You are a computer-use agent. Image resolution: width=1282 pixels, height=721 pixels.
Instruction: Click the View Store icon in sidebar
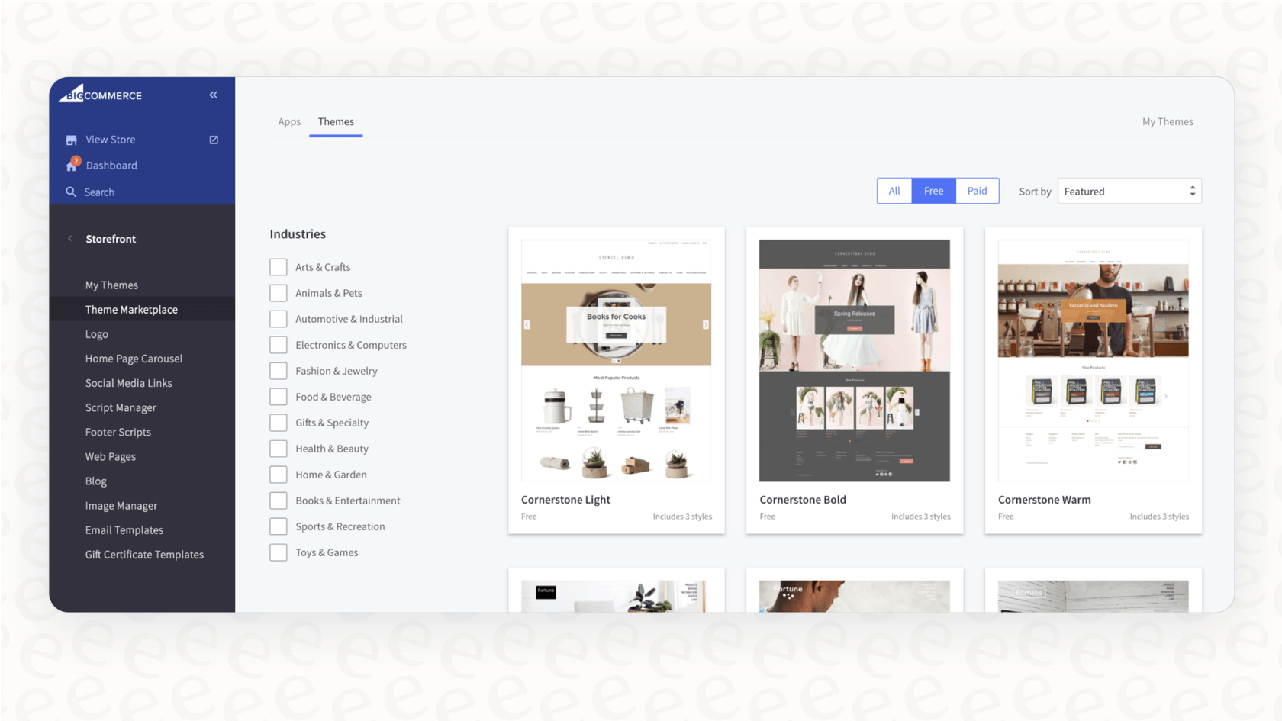click(71, 139)
